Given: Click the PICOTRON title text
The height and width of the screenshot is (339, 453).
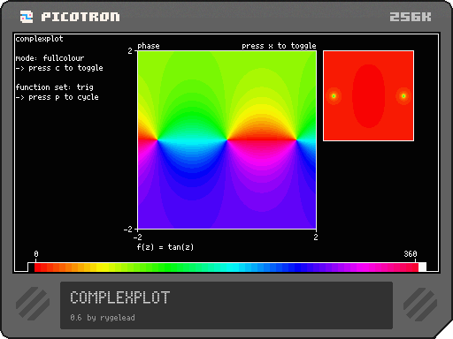Looking at the screenshot, I should coord(81,17).
